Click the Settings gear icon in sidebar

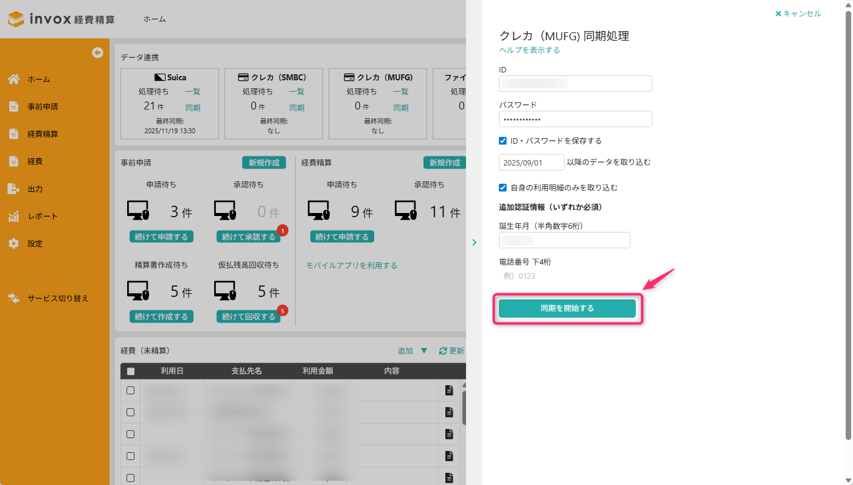click(13, 243)
